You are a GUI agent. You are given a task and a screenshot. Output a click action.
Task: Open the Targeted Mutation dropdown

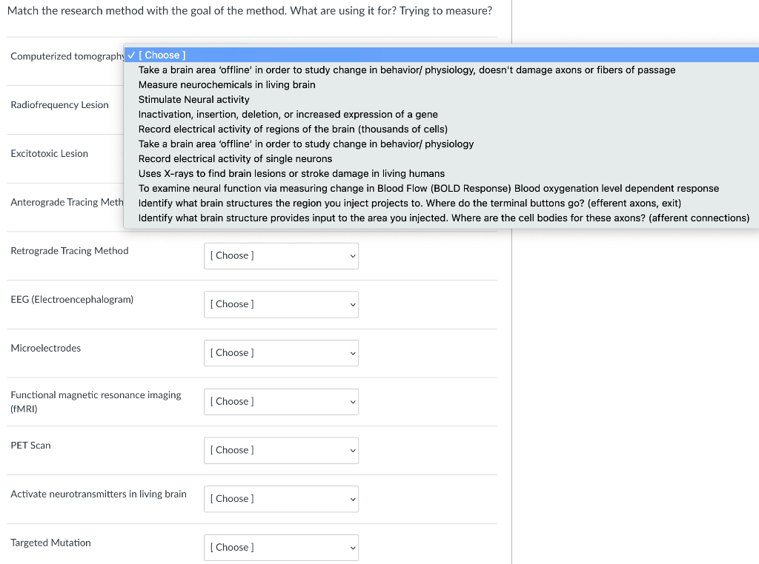tap(281, 548)
